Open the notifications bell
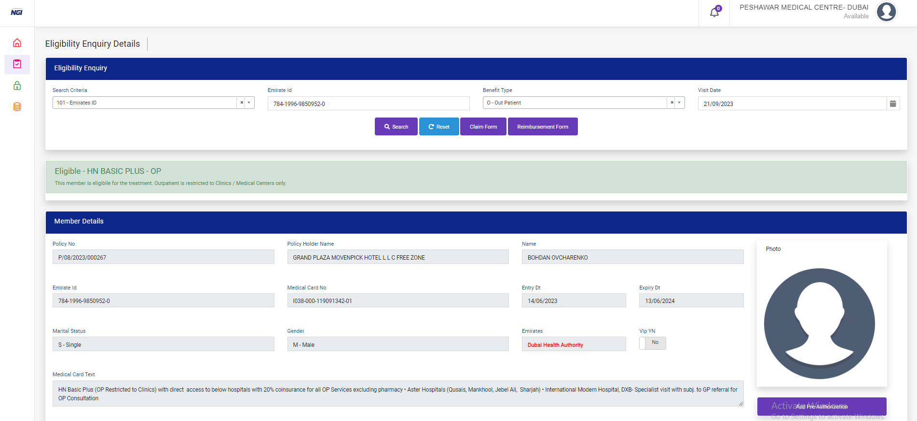This screenshot has width=917, height=421. click(x=714, y=13)
